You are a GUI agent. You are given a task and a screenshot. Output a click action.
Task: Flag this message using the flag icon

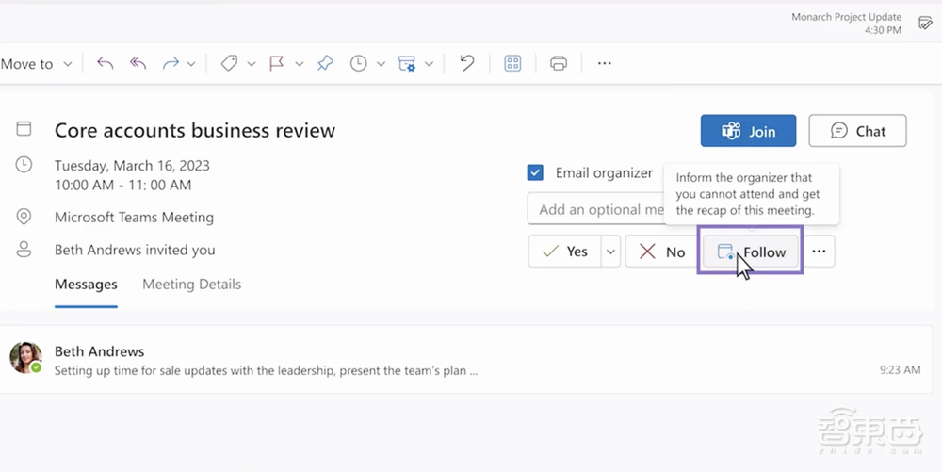click(277, 63)
